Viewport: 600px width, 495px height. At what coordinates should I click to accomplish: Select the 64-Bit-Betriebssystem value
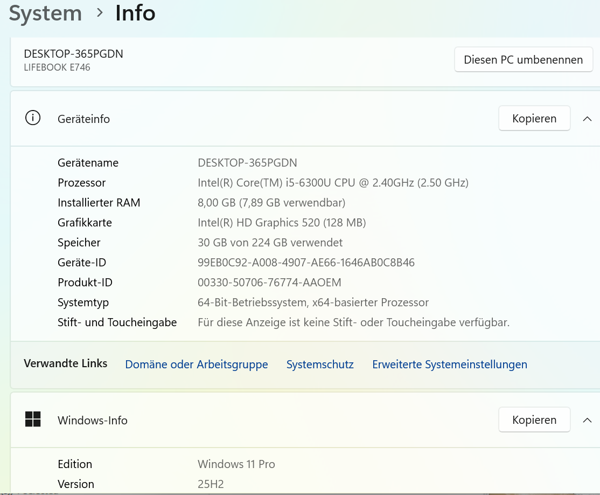(313, 302)
